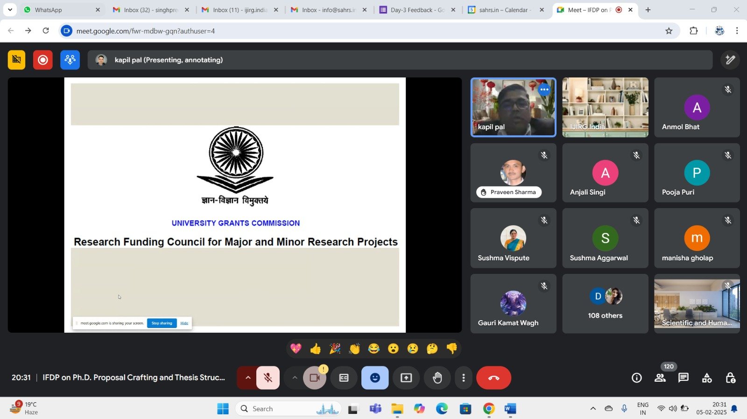
Task: Open meeting details info icon
Action: click(637, 378)
